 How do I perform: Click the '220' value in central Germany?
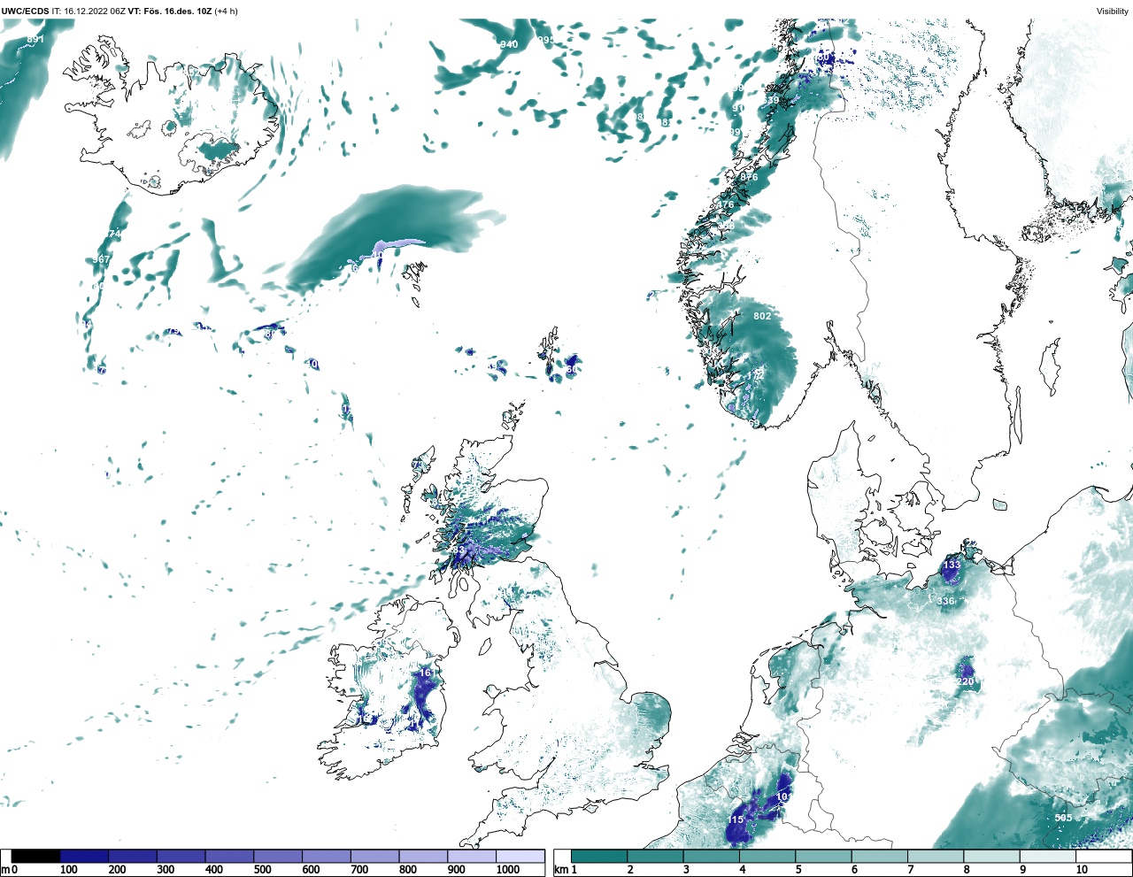point(966,681)
